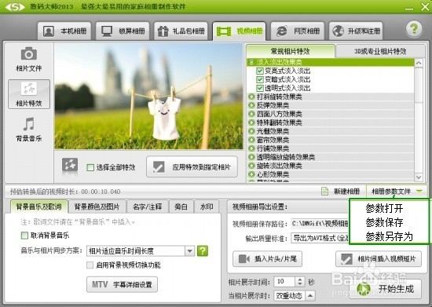Click the 新建相册 document icon
Viewport: 432px width, 307px height.
point(325,191)
